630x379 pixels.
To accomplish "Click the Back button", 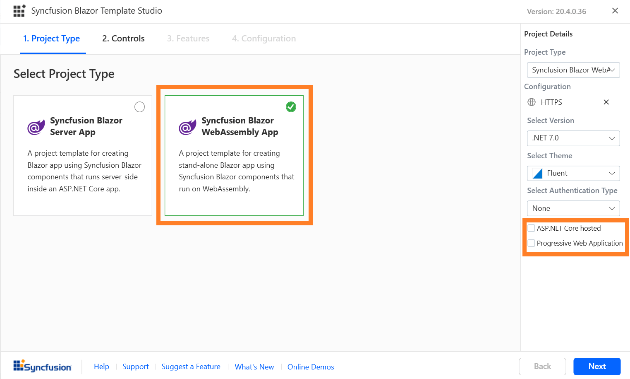I will pos(542,367).
